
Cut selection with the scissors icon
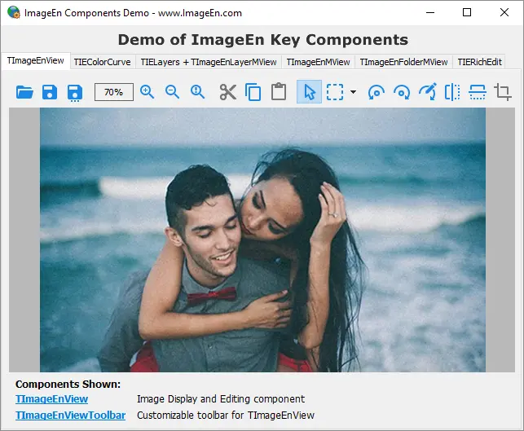(227, 92)
